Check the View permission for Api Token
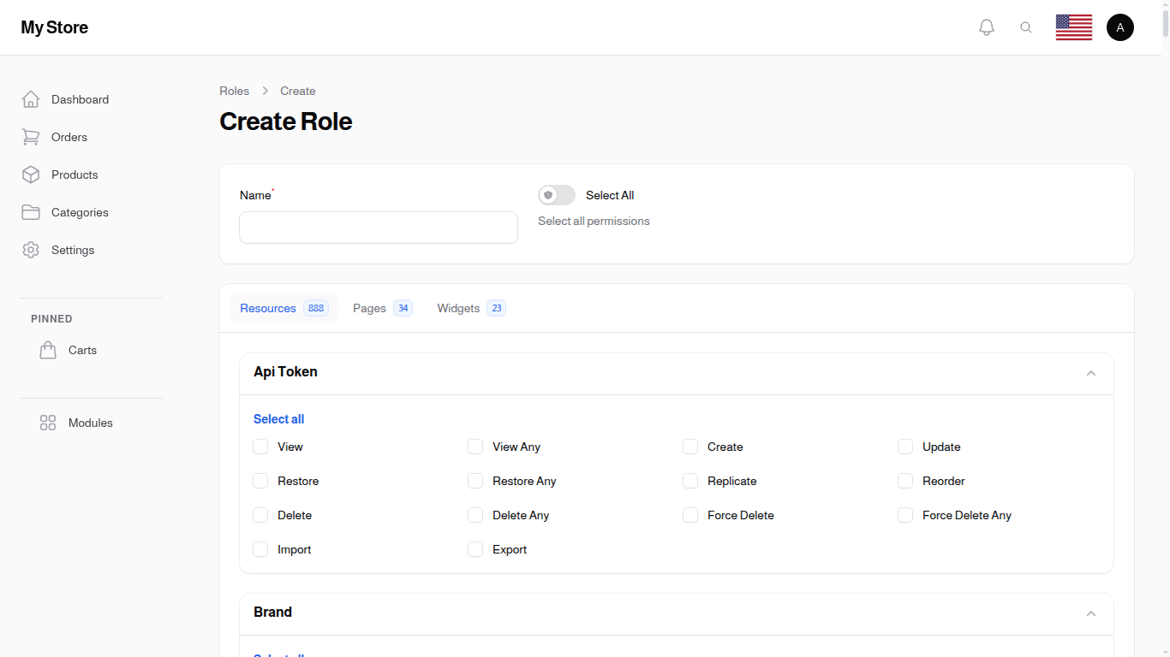The image size is (1170, 657). (x=260, y=447)
